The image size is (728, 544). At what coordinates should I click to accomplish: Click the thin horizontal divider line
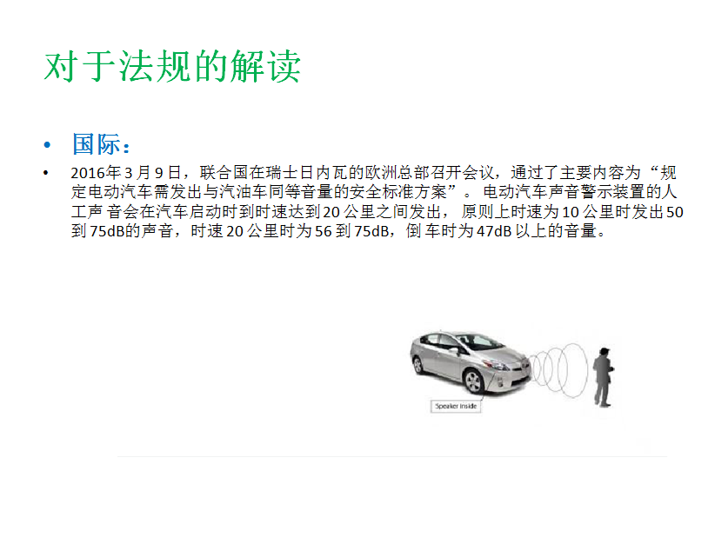pos(392,456)
